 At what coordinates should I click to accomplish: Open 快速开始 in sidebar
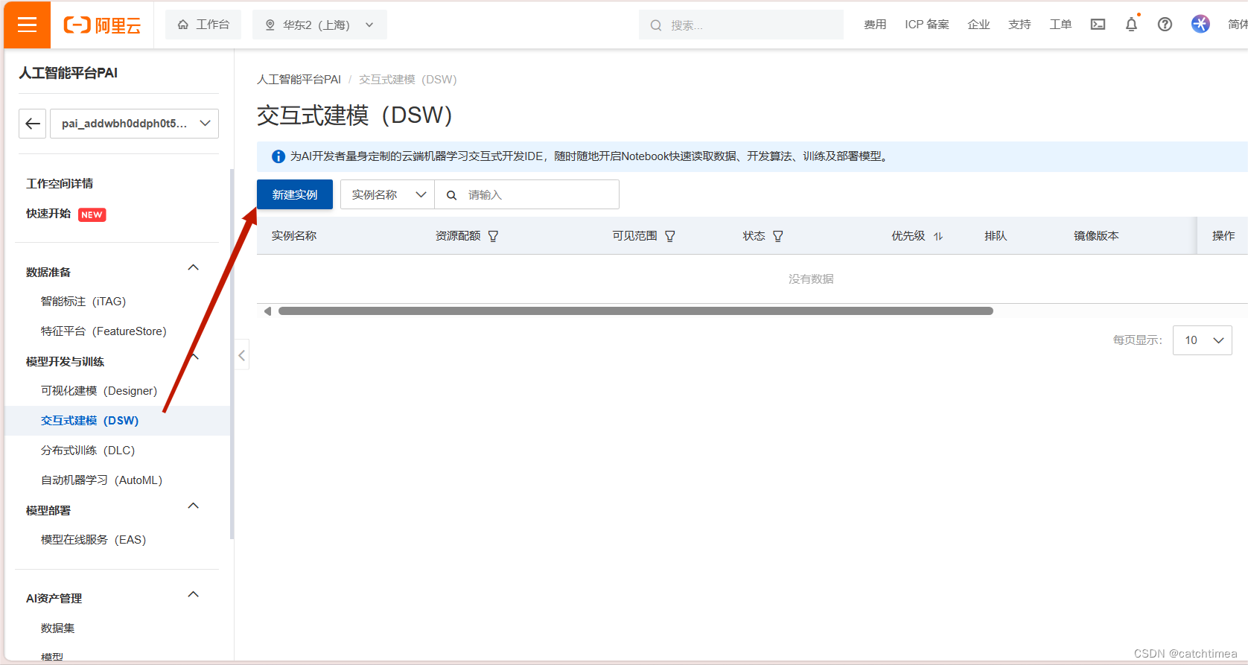pos(48,214)
